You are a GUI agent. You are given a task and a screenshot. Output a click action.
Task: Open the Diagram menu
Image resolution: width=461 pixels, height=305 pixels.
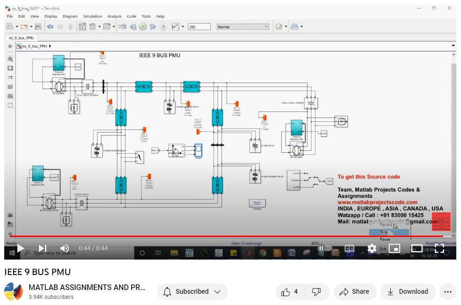(70, 16)
